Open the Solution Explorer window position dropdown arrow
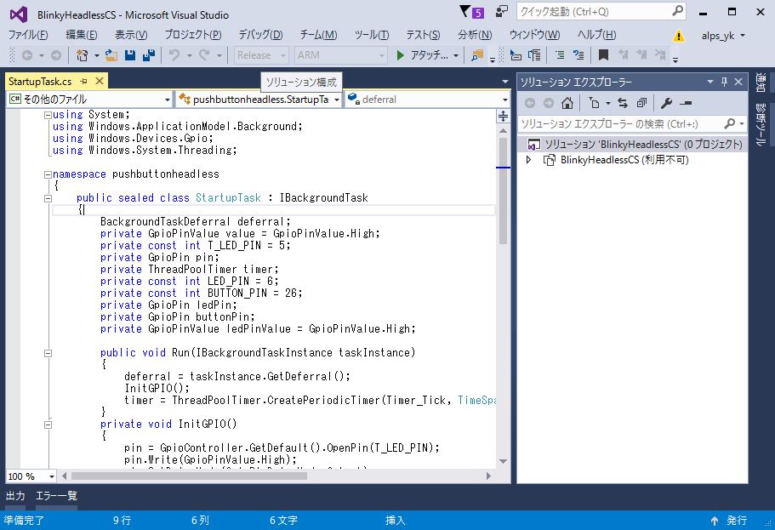This screenshot has height=530, width=775. coord(710,82)
